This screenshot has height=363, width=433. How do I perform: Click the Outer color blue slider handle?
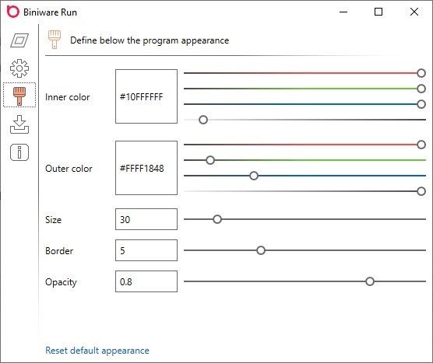pyautogui.click(x=254, y=176)
